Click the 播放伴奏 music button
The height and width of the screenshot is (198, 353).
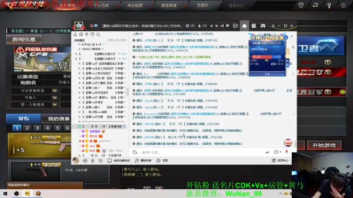143,161
